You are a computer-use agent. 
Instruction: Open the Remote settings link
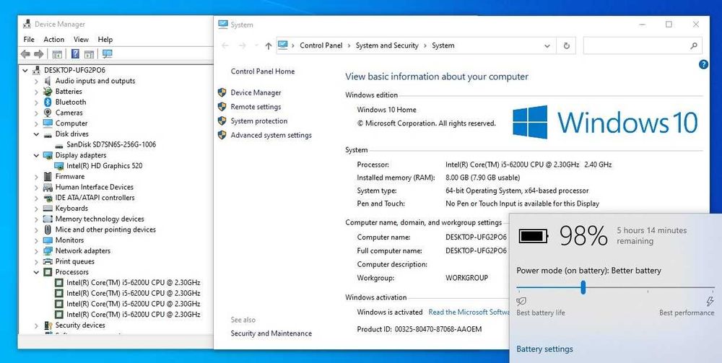click(256, 107)
